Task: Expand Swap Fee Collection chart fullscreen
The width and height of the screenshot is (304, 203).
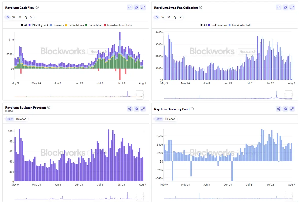Action: coord(292,7)
